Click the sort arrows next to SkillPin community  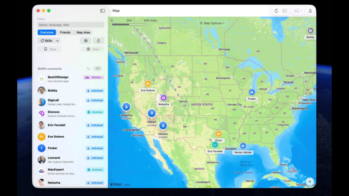click(x=88, y=68)
